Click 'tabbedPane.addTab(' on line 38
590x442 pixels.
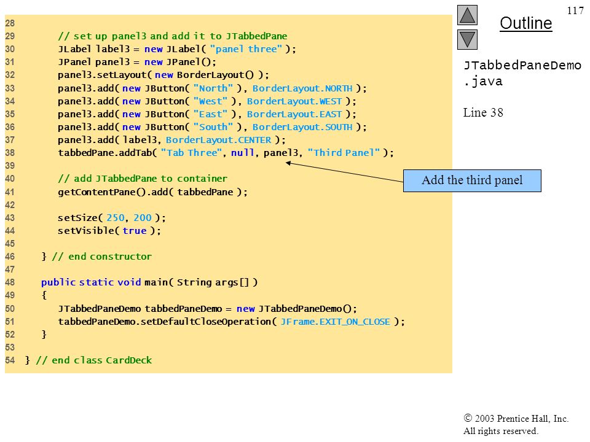click(x=107, y=153)
